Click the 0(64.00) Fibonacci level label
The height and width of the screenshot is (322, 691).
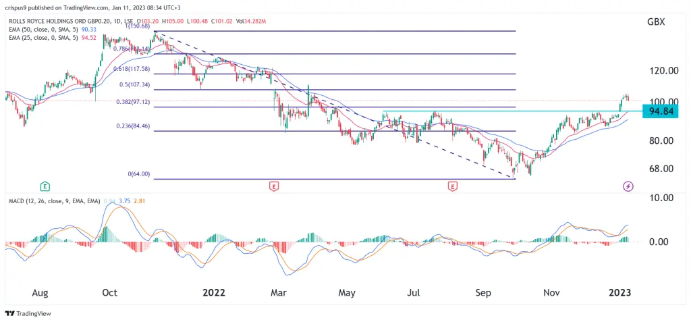(139, 174)
